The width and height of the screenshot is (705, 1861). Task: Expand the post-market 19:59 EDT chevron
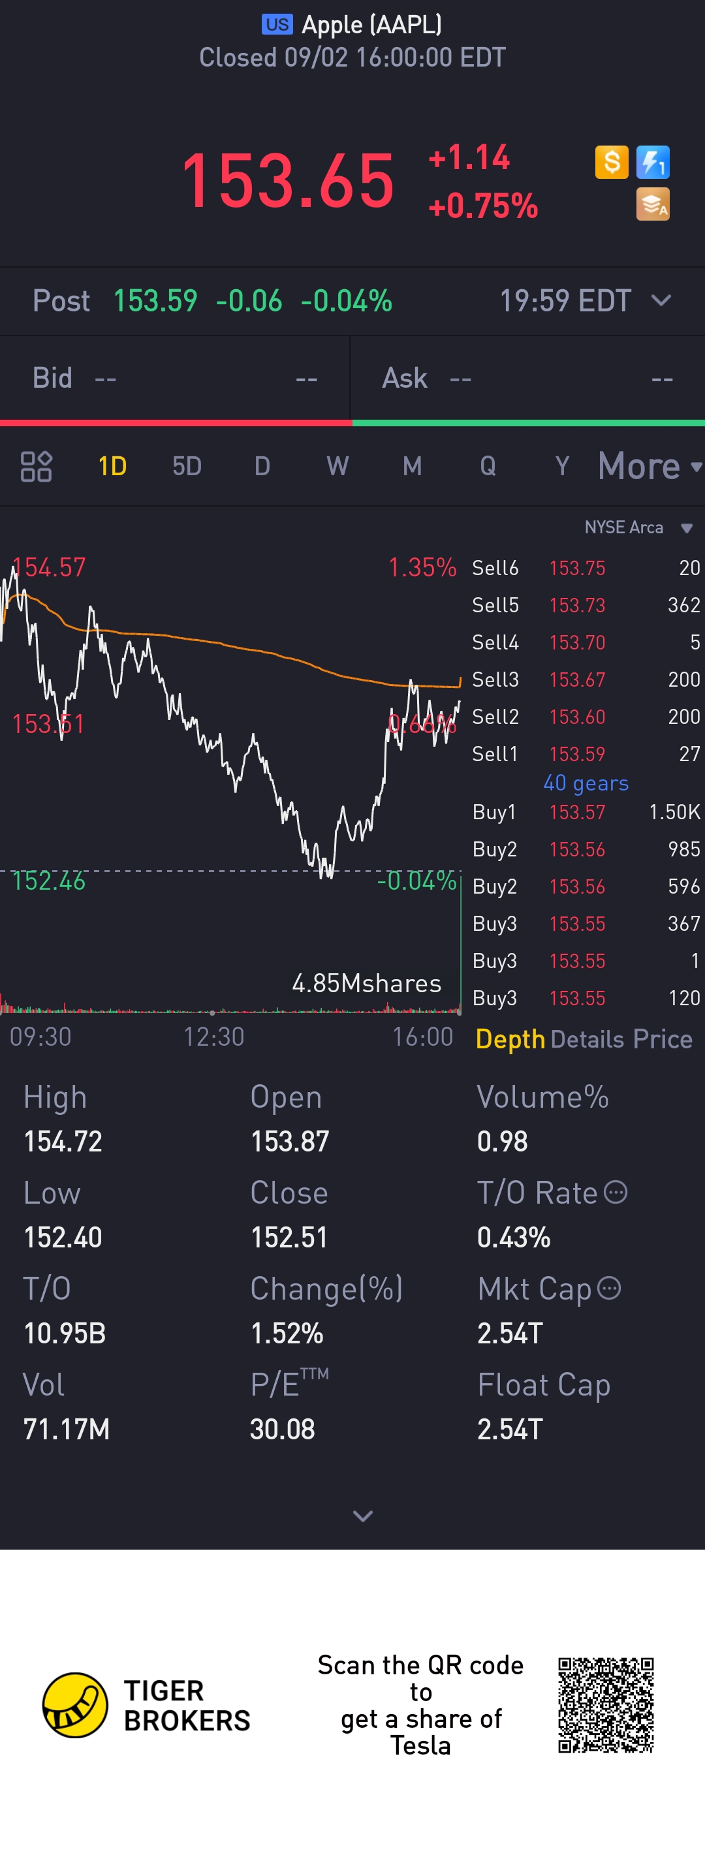(x=661, y=300)
